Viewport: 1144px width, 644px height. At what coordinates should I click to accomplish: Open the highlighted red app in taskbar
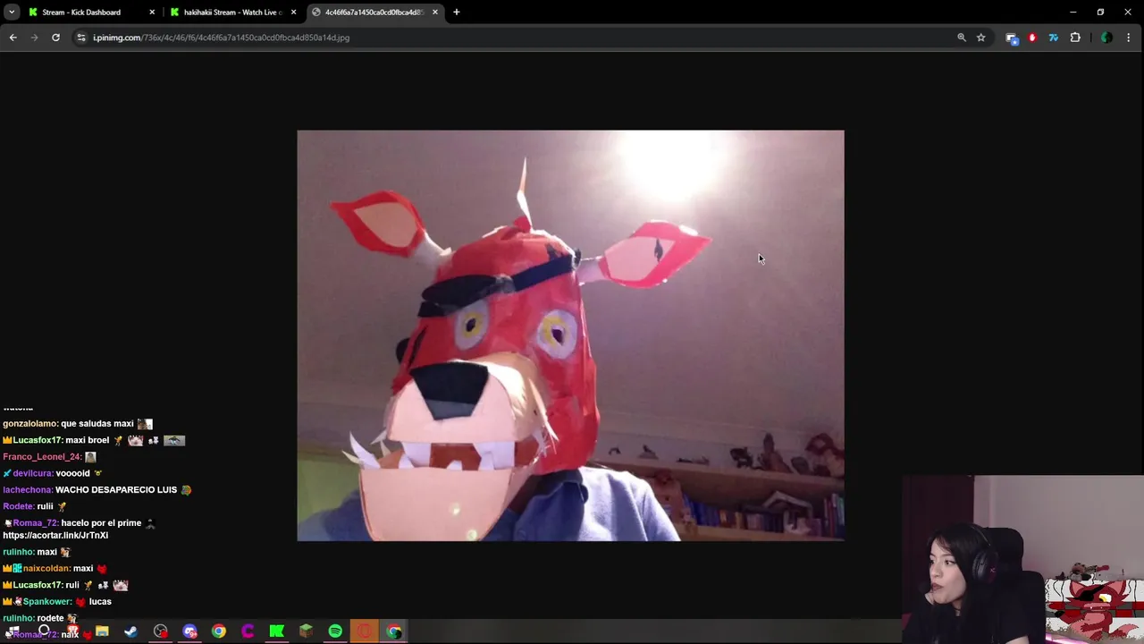[365, 631]
